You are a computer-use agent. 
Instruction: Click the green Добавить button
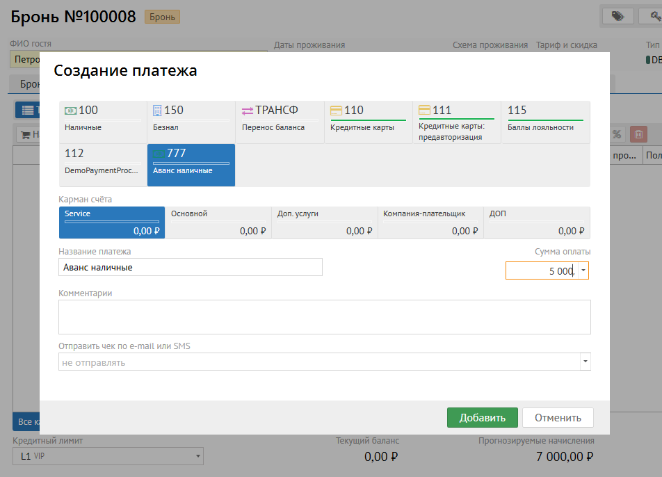482,417
